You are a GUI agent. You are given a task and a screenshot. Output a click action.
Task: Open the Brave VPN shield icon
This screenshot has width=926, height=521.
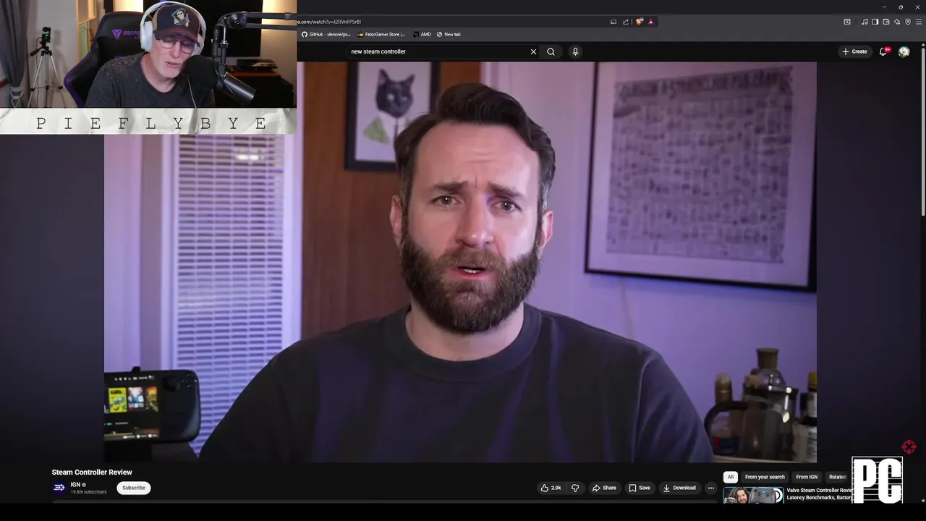pos(908,22)
